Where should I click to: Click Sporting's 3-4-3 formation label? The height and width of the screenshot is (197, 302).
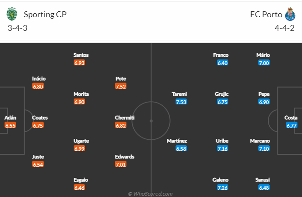(x=18, y=28)
